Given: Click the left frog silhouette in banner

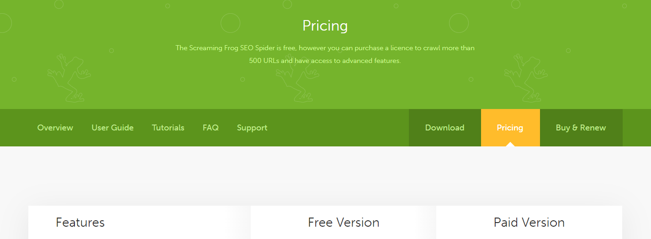Looking at the screenshot, I should (69, 78).
